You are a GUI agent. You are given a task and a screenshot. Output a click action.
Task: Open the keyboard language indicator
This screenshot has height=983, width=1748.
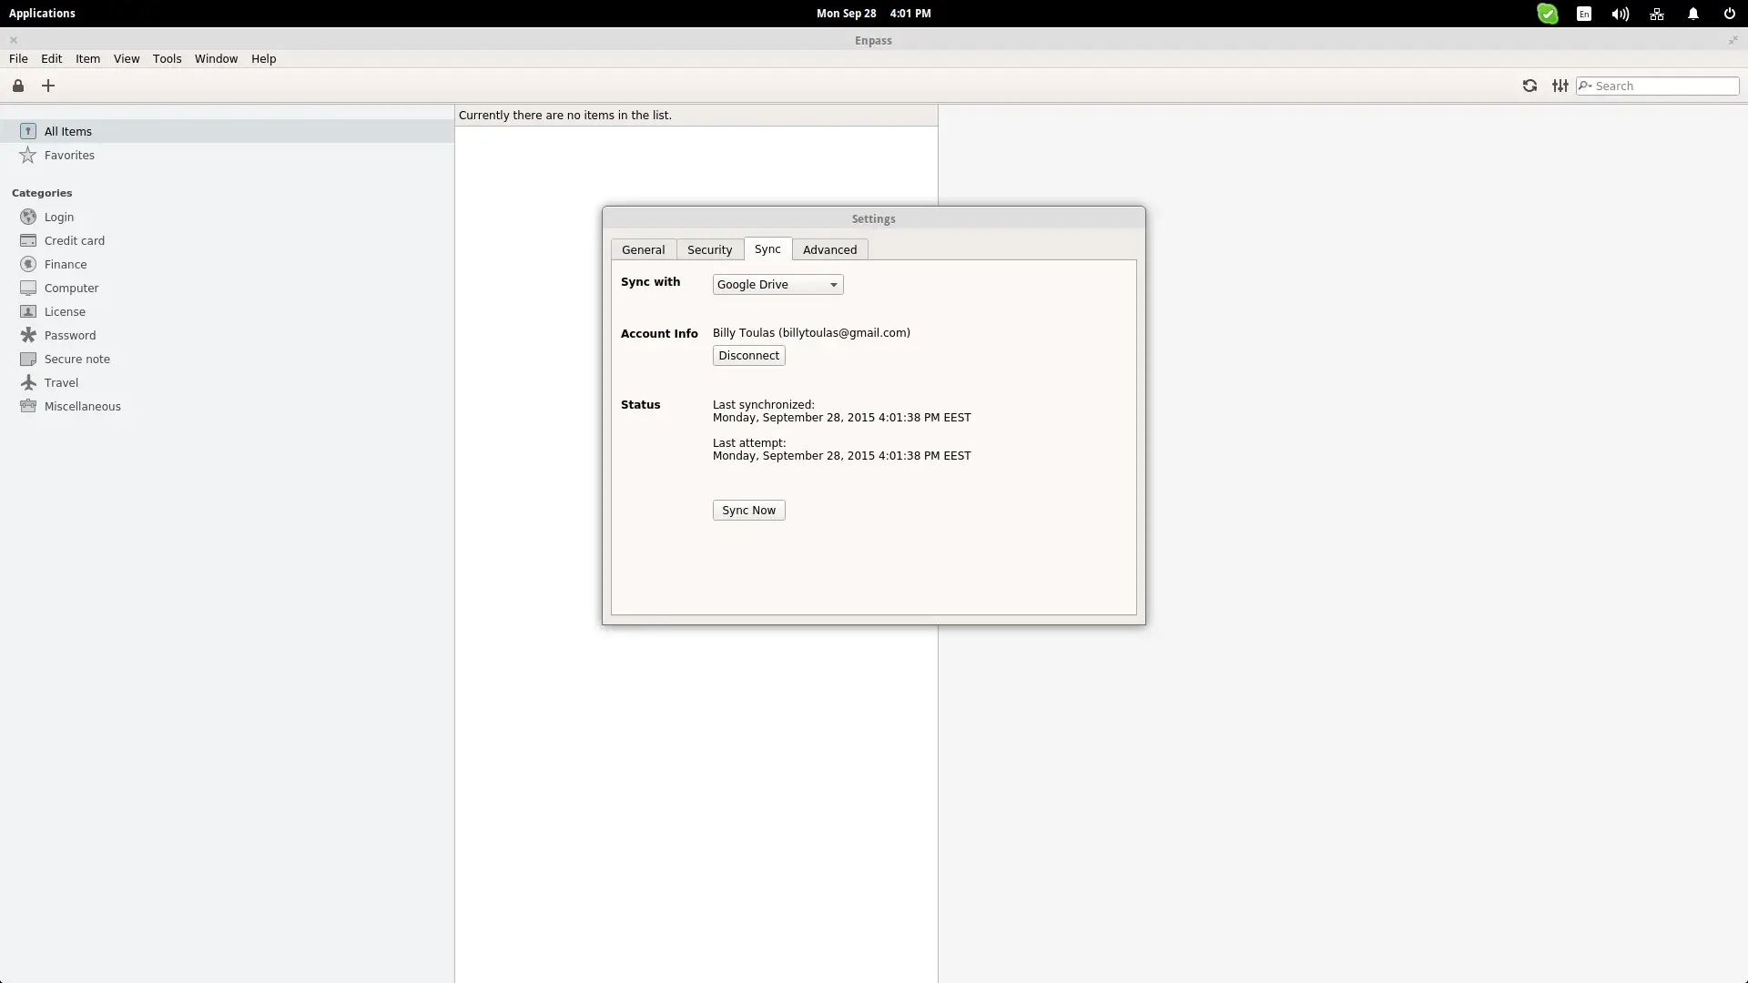(1584, 14)
